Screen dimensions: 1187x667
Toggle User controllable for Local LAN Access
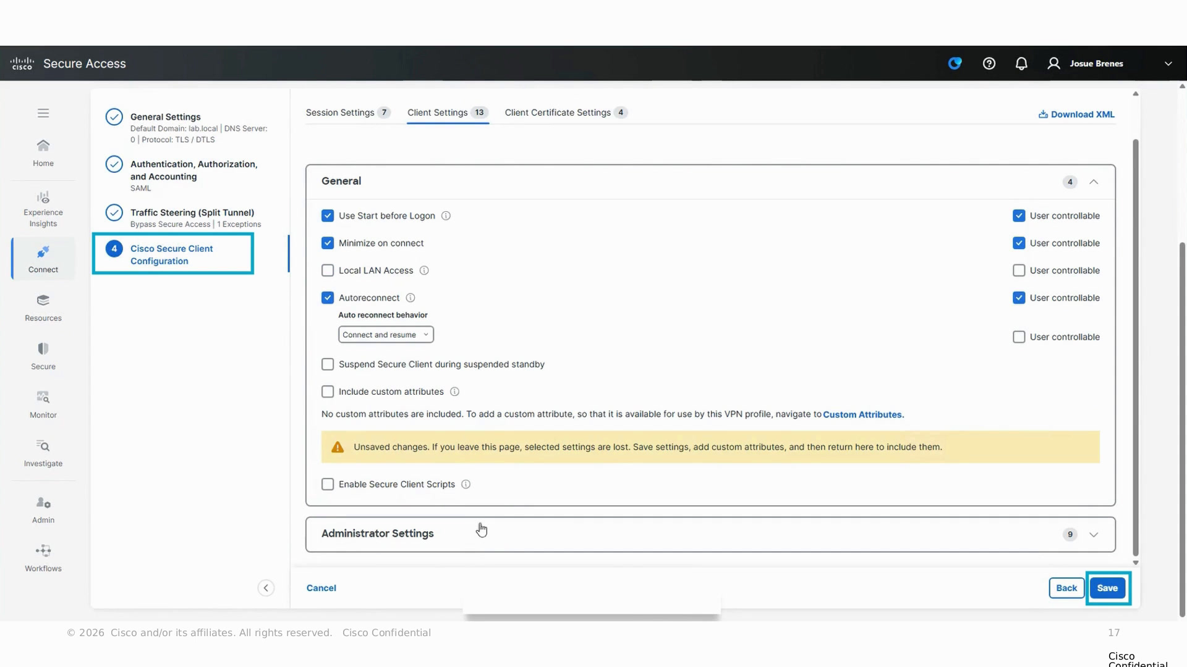pyautogui.click(x=1019, y=271)
